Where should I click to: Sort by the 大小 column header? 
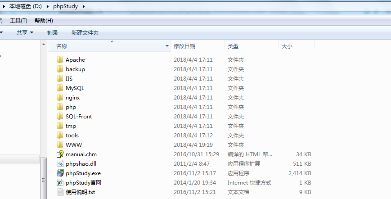(287, 46)
